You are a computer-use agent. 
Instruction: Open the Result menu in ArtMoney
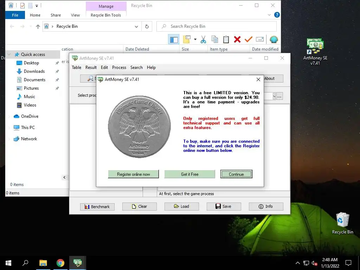(91, 67)
